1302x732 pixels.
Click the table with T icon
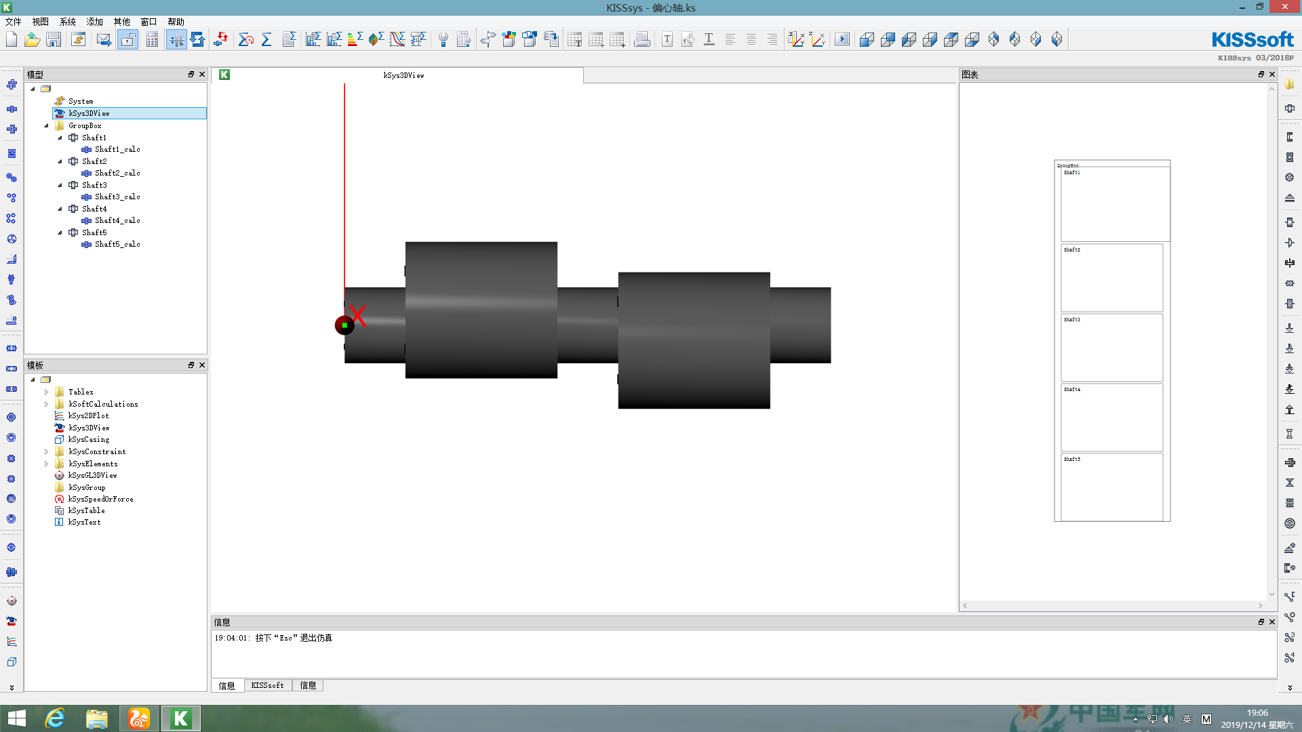coord(574,39)
